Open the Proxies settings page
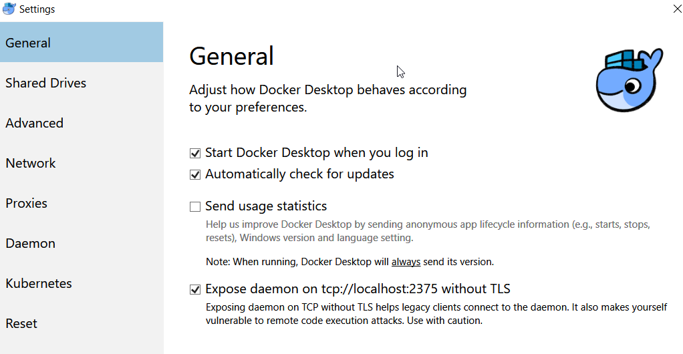 (x=81, y=203)
